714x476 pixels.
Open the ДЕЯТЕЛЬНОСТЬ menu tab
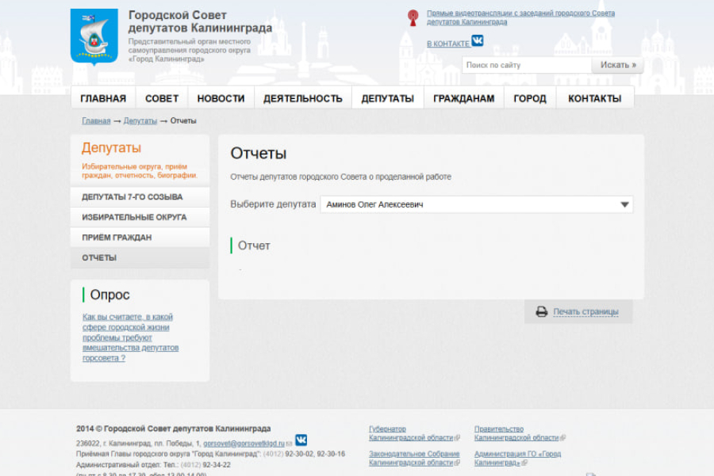pos(303,98)
